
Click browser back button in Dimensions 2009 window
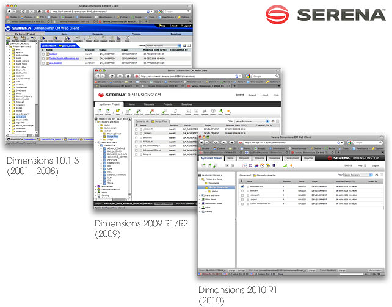(98, 76)
